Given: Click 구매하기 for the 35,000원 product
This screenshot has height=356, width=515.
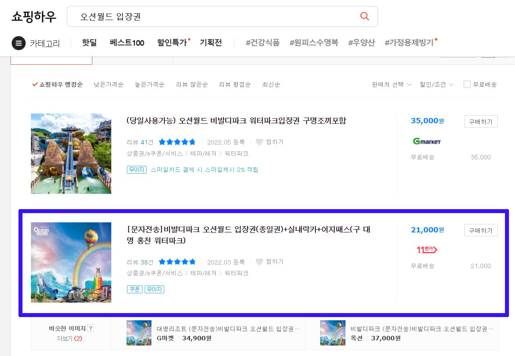Looking at the screenshot, I should (480, 122).
